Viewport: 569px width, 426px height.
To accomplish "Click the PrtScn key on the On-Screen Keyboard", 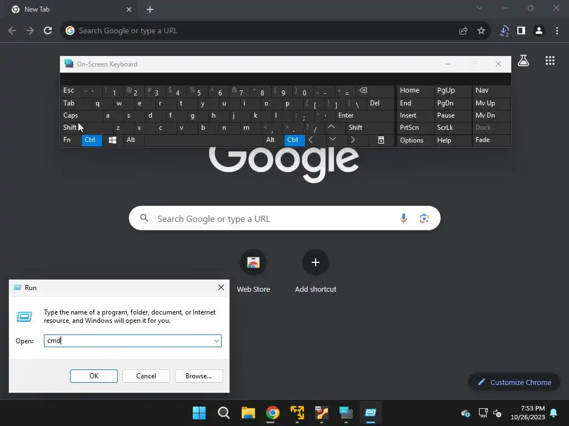I will point(415,128).
